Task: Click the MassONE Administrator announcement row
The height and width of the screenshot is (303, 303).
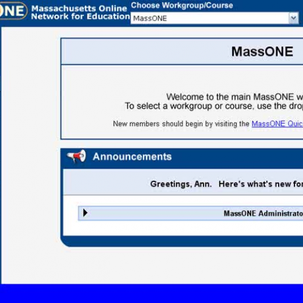Action: [x=191, y=213]
